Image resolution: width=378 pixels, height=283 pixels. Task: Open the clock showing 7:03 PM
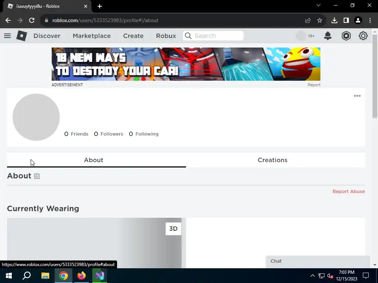(x=347, y=276)
